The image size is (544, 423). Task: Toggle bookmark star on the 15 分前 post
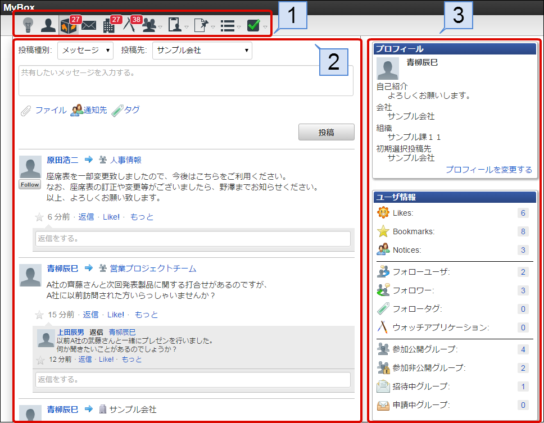pyautogui.click(x=39, y=315)
